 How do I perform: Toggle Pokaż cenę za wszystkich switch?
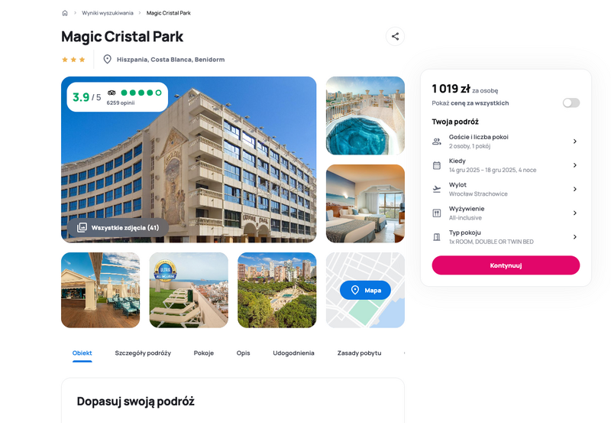tap(571, 102)
